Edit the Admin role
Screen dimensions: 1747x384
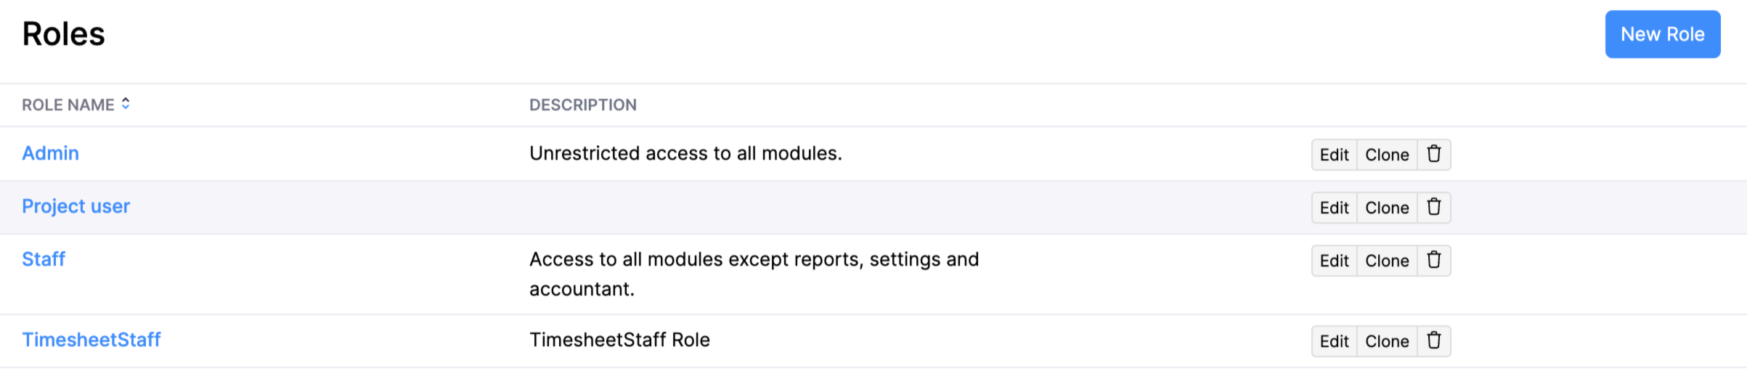tap(1334, 155)
